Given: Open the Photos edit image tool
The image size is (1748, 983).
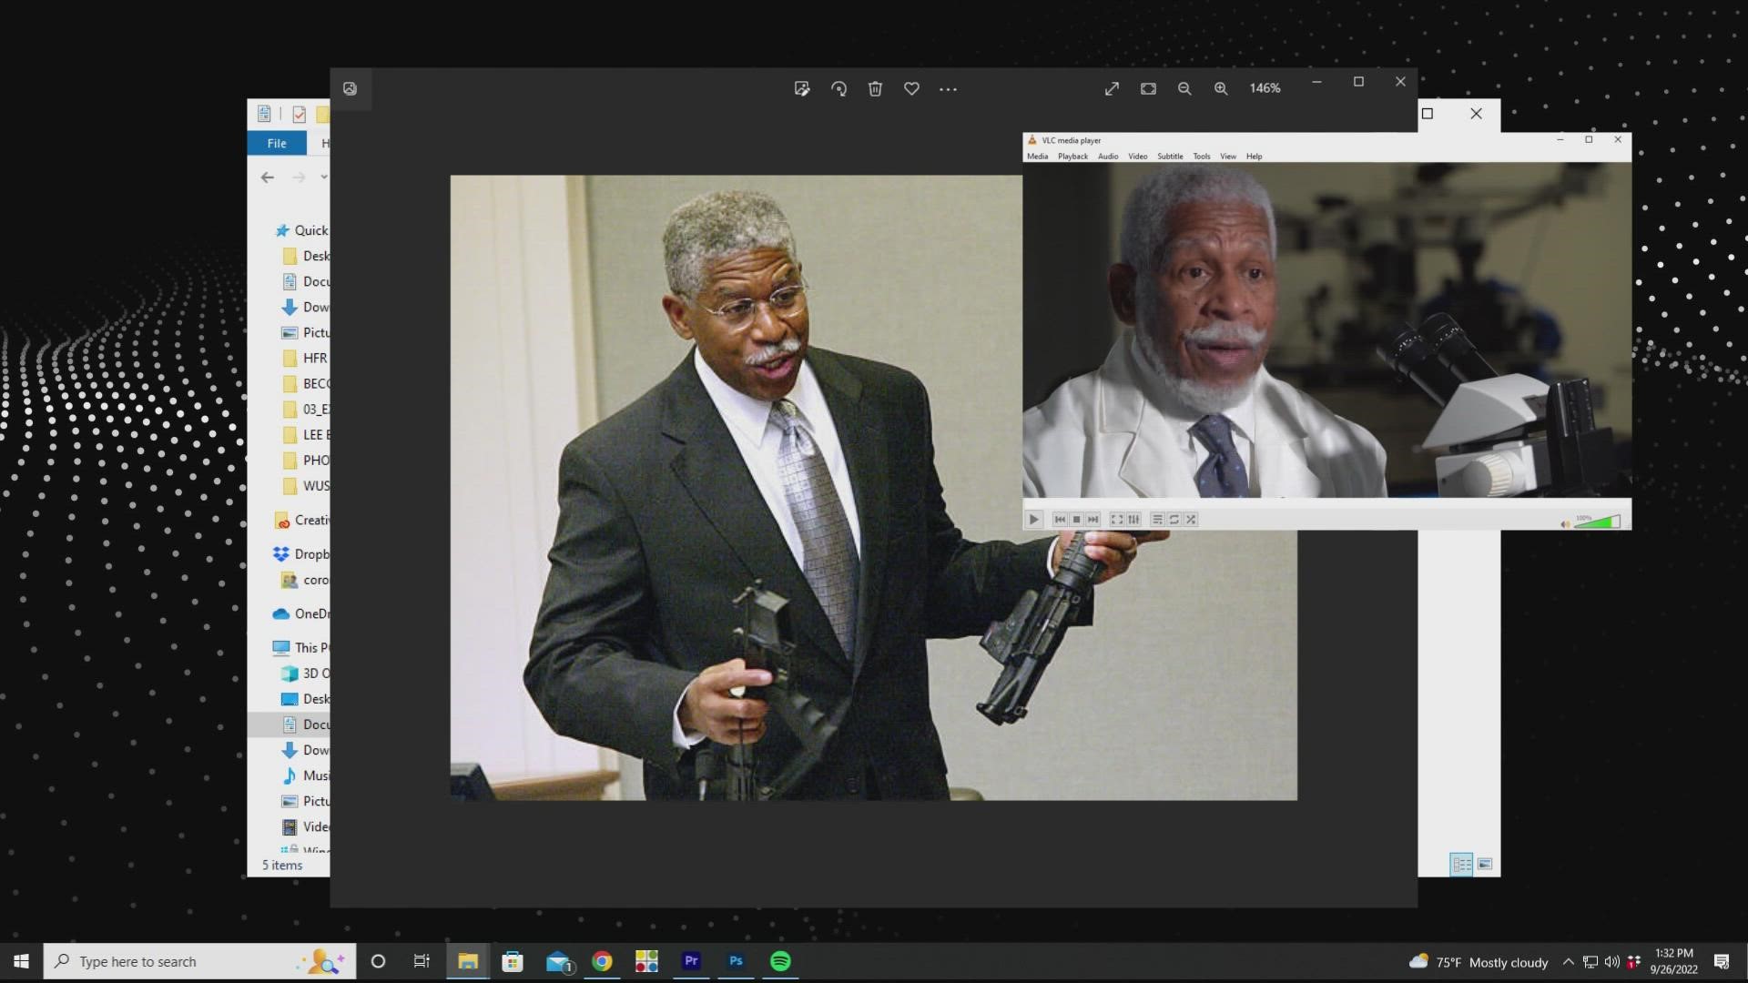Looking at the screenshot, I should click(801, 88).
